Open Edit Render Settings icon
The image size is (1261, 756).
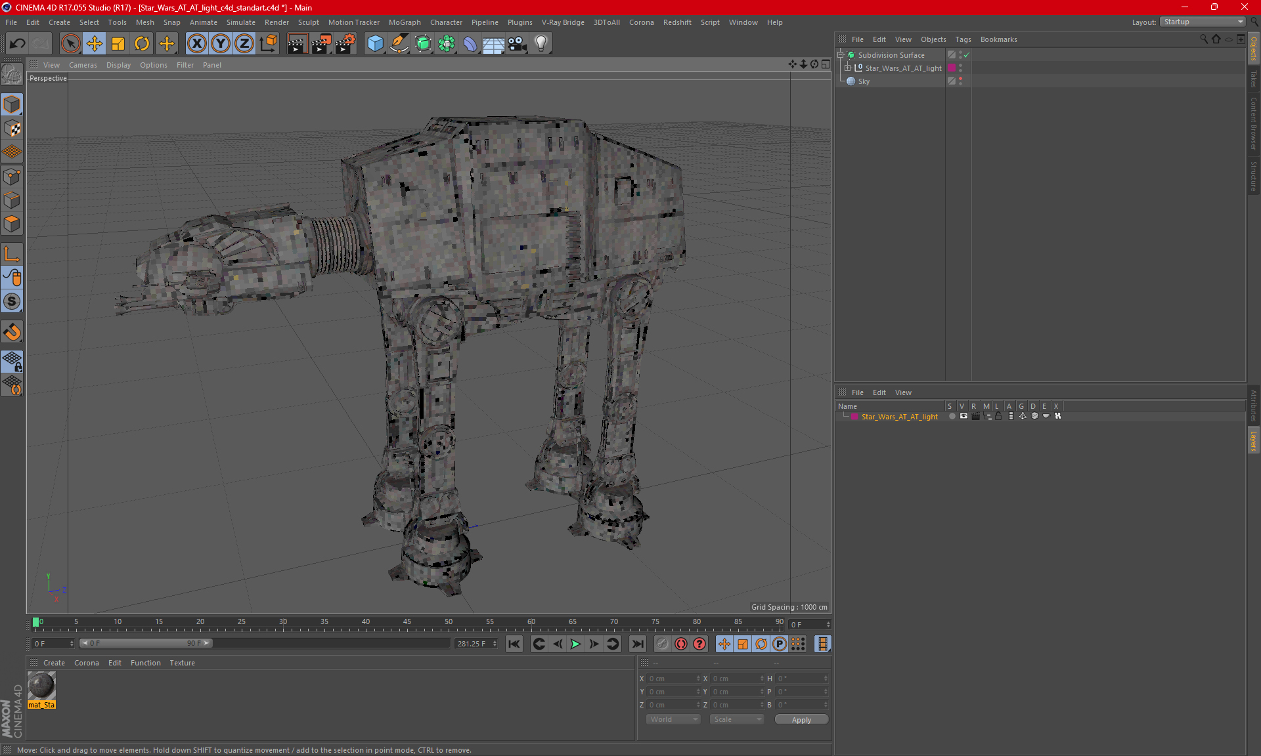345,44
